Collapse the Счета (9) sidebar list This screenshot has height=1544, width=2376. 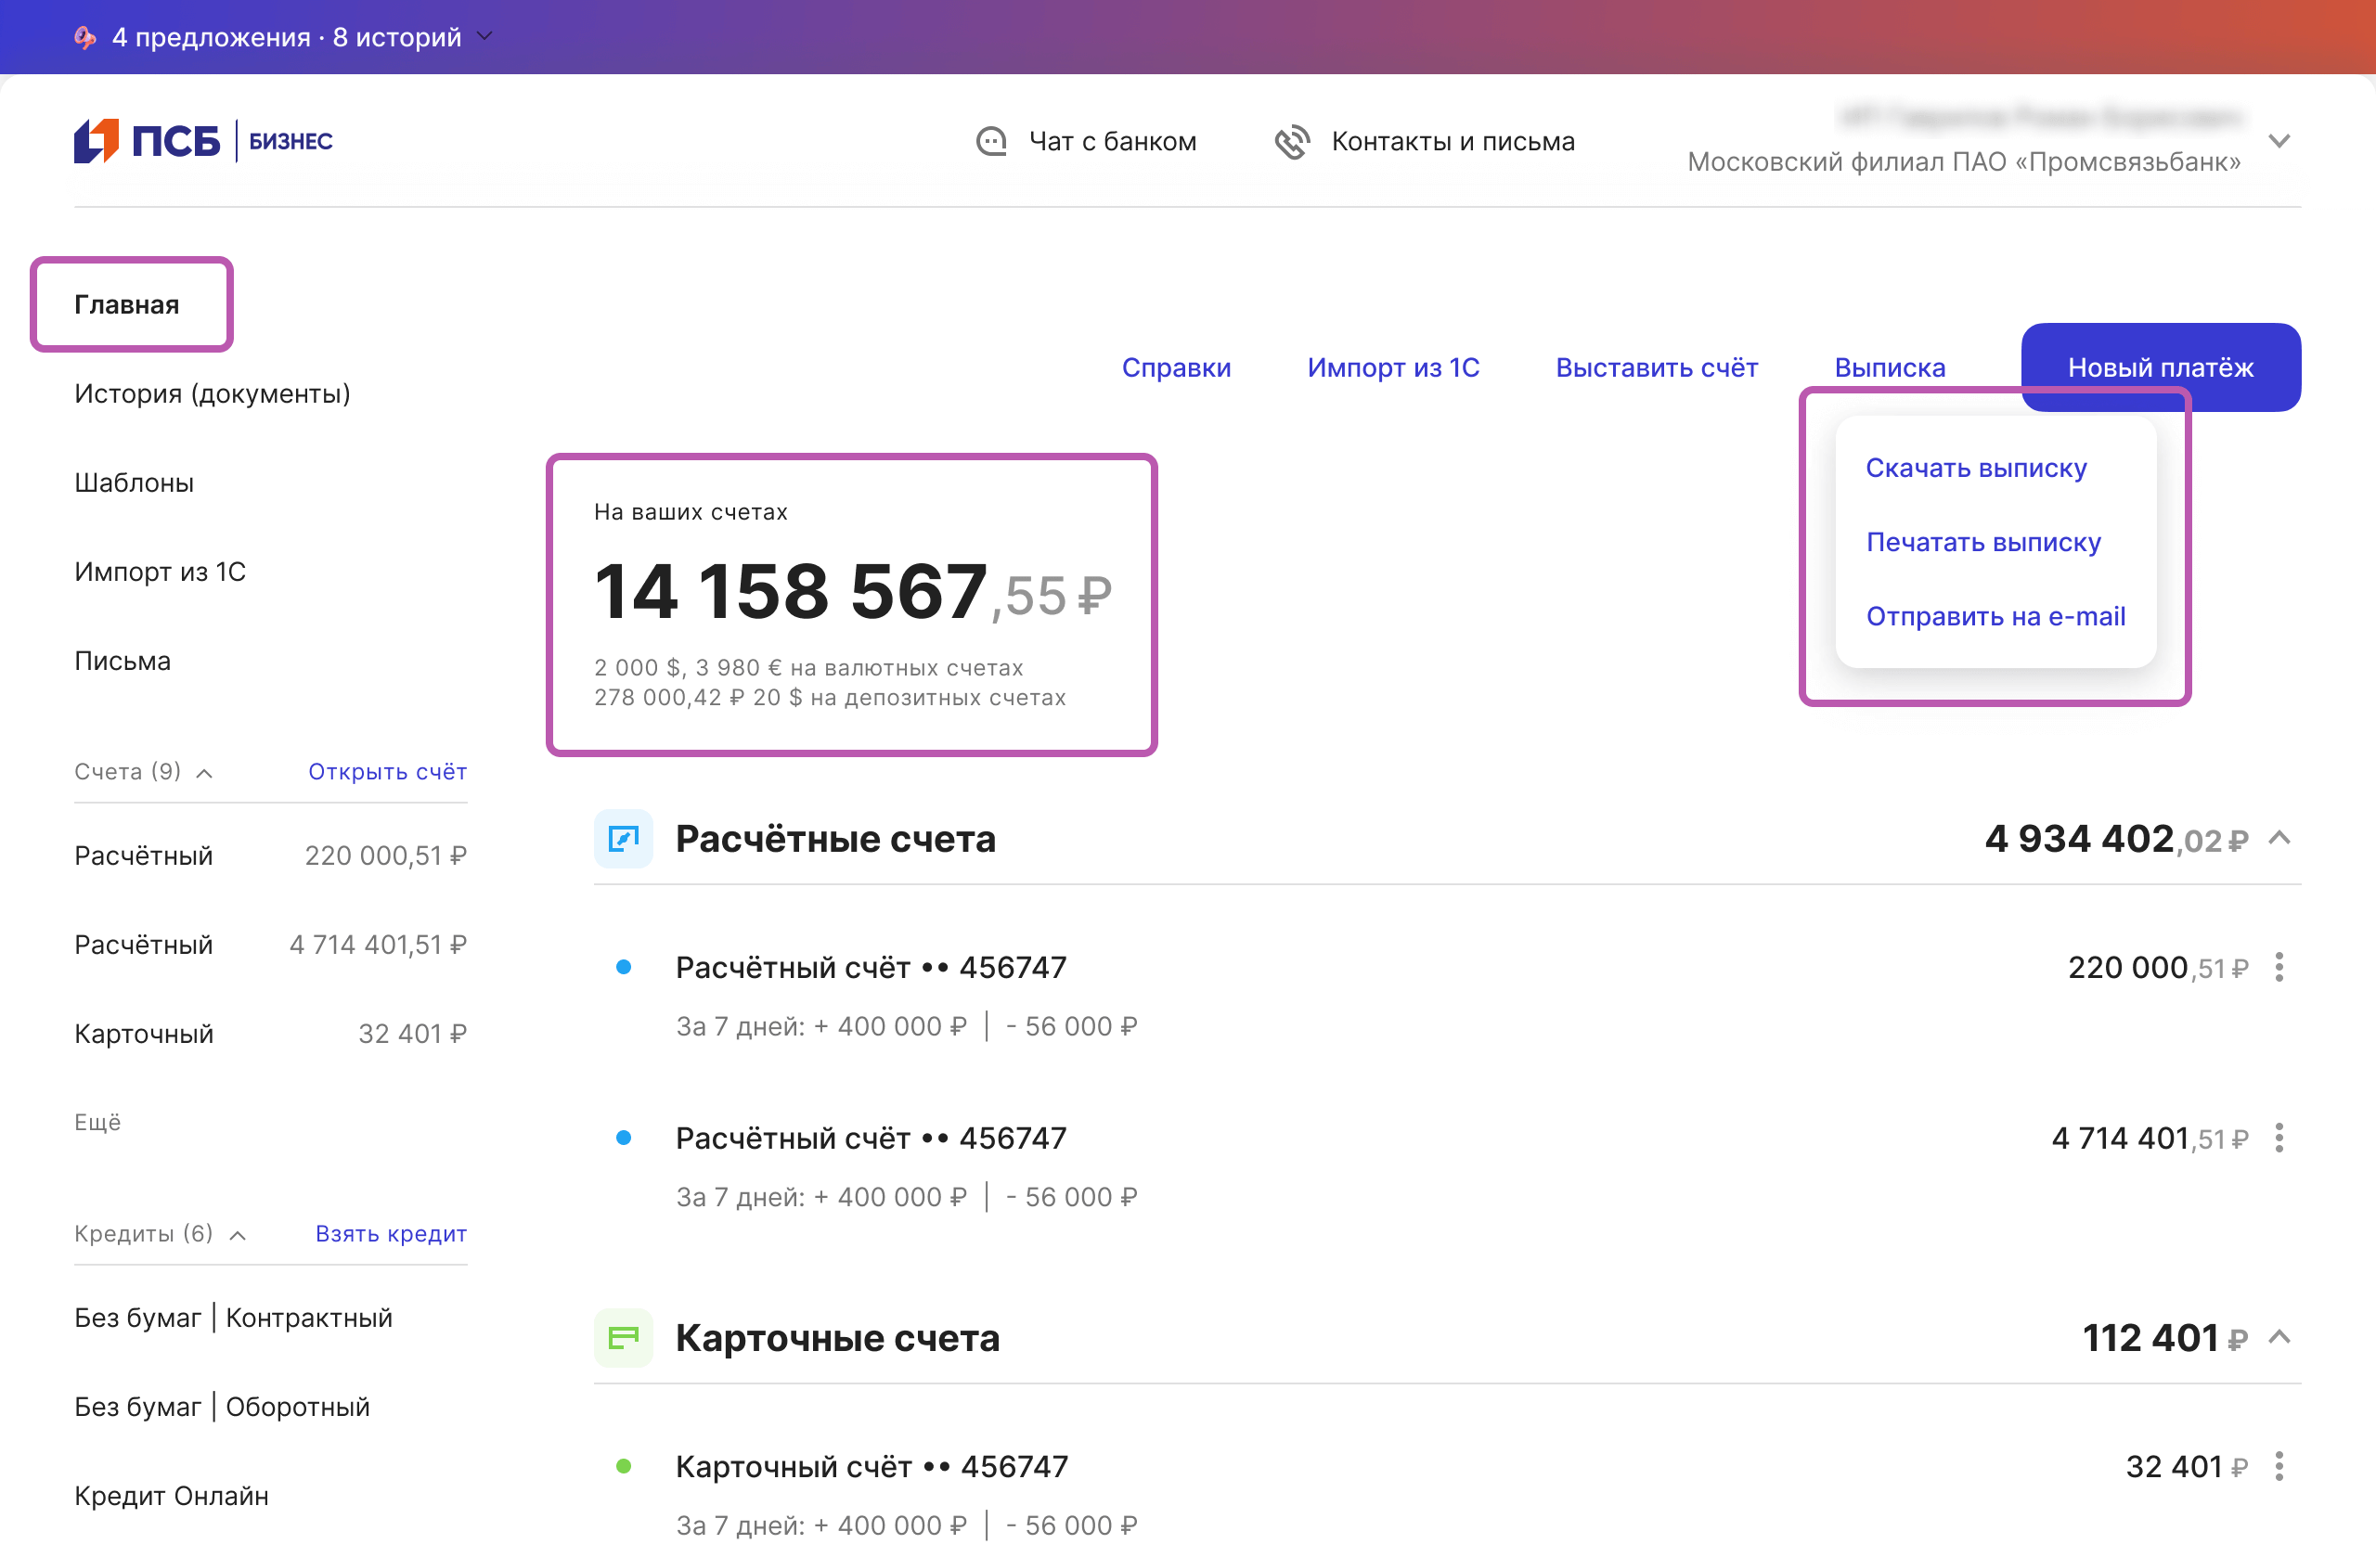[x=205, y=773]
